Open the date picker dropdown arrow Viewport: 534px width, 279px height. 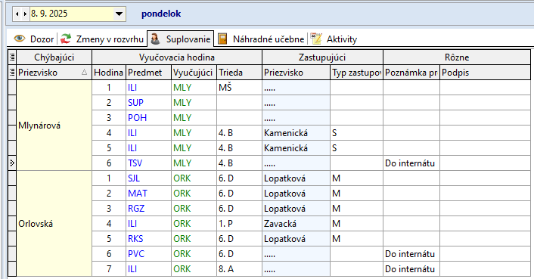click(x=119, y=14)
